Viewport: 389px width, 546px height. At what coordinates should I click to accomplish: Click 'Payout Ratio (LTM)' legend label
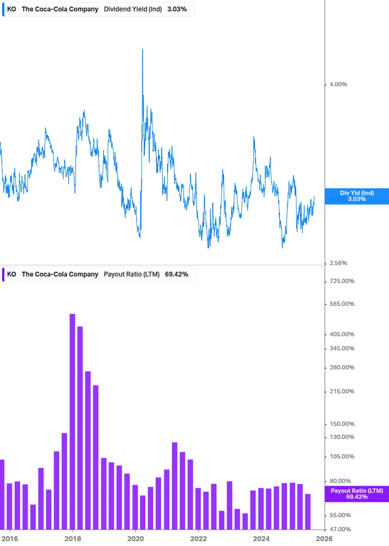click(x=131, y=274)
